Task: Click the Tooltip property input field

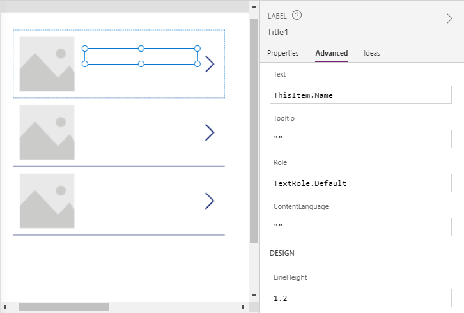Action: (360, 139)
